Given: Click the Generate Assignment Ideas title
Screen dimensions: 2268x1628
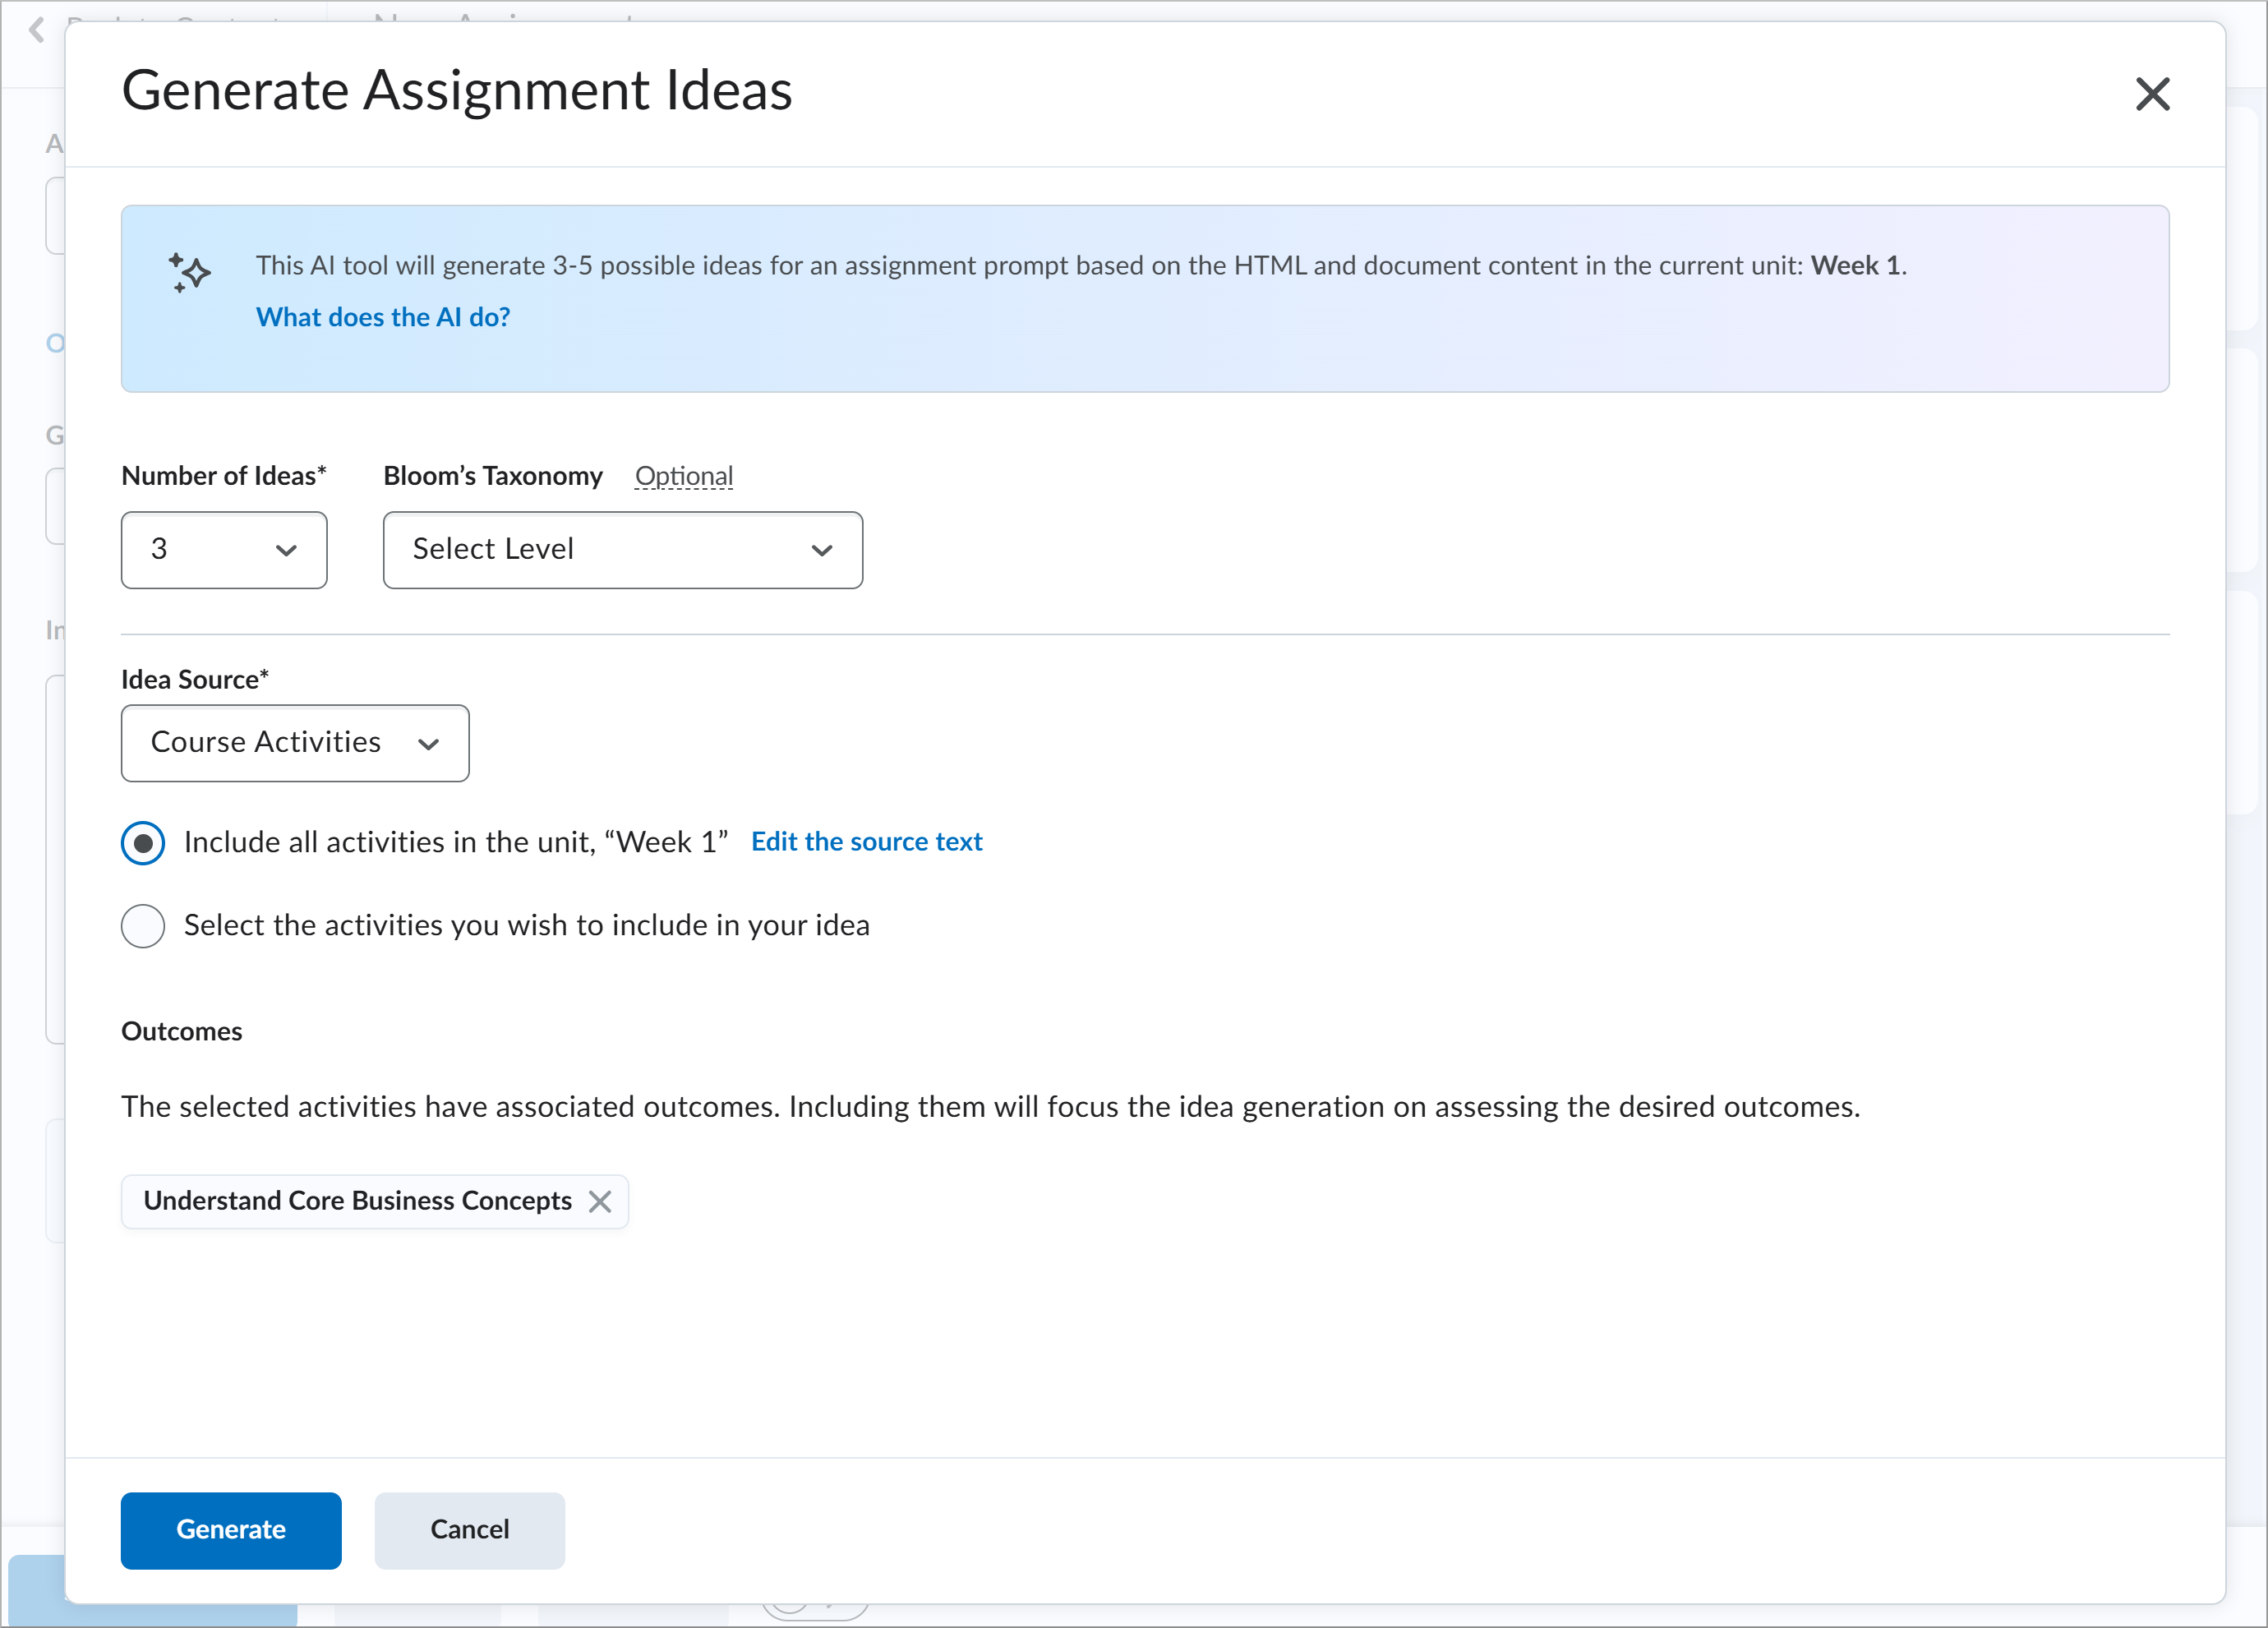Looking at the screenshot, I should click(x=456, y=90).
